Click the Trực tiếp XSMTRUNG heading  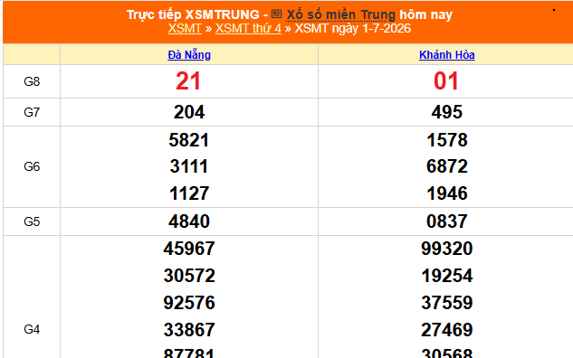(193, 14)
